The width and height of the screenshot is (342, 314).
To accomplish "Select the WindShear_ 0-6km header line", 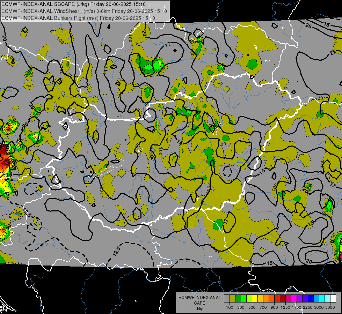I will coord(84,11).
